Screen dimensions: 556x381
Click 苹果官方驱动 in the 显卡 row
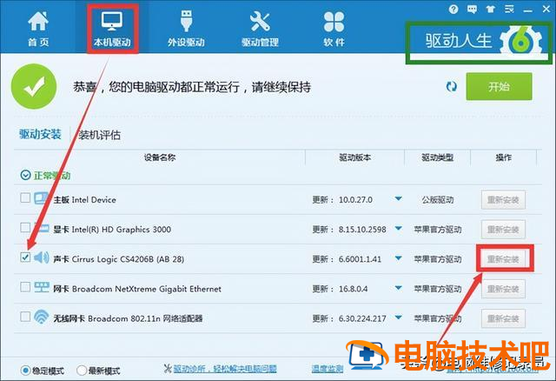(438, 230)
